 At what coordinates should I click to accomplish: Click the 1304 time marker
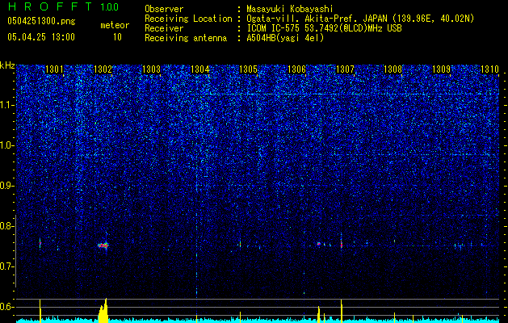(x=200, y=69)
